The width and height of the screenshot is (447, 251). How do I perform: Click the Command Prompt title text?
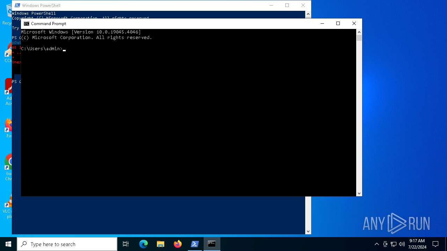point(49,24)
